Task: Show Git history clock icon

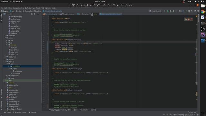Action: (x=189, y=11)
